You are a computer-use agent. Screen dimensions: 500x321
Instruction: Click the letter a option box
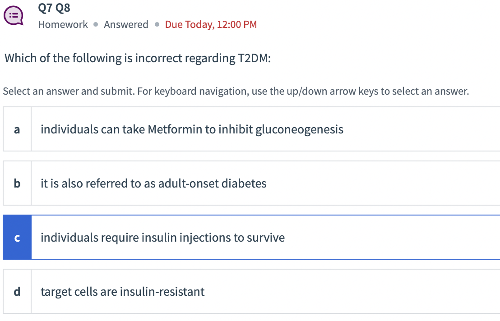point(17,129)
